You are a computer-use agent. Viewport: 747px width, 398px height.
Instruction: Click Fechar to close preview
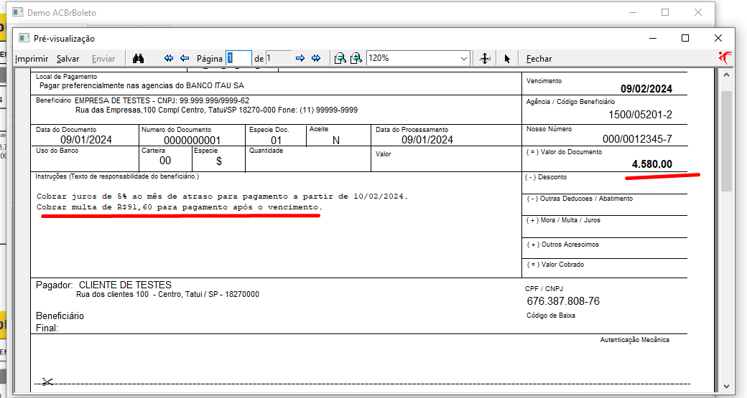pyautogui.click(x=539, y=59)
